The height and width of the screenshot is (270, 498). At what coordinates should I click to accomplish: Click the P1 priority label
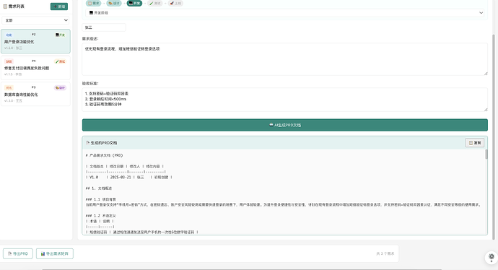coord(34,61)
